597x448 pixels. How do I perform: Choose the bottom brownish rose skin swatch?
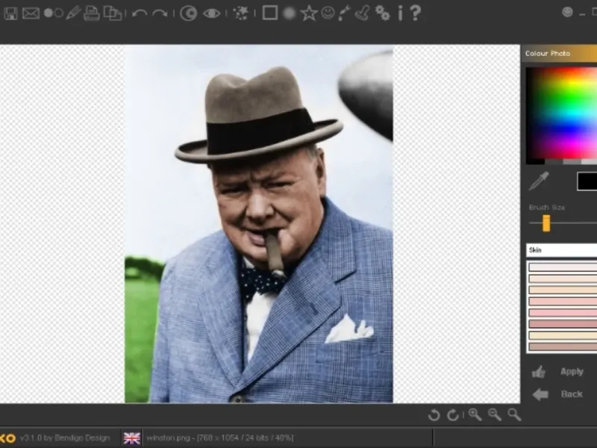(563, 347)
